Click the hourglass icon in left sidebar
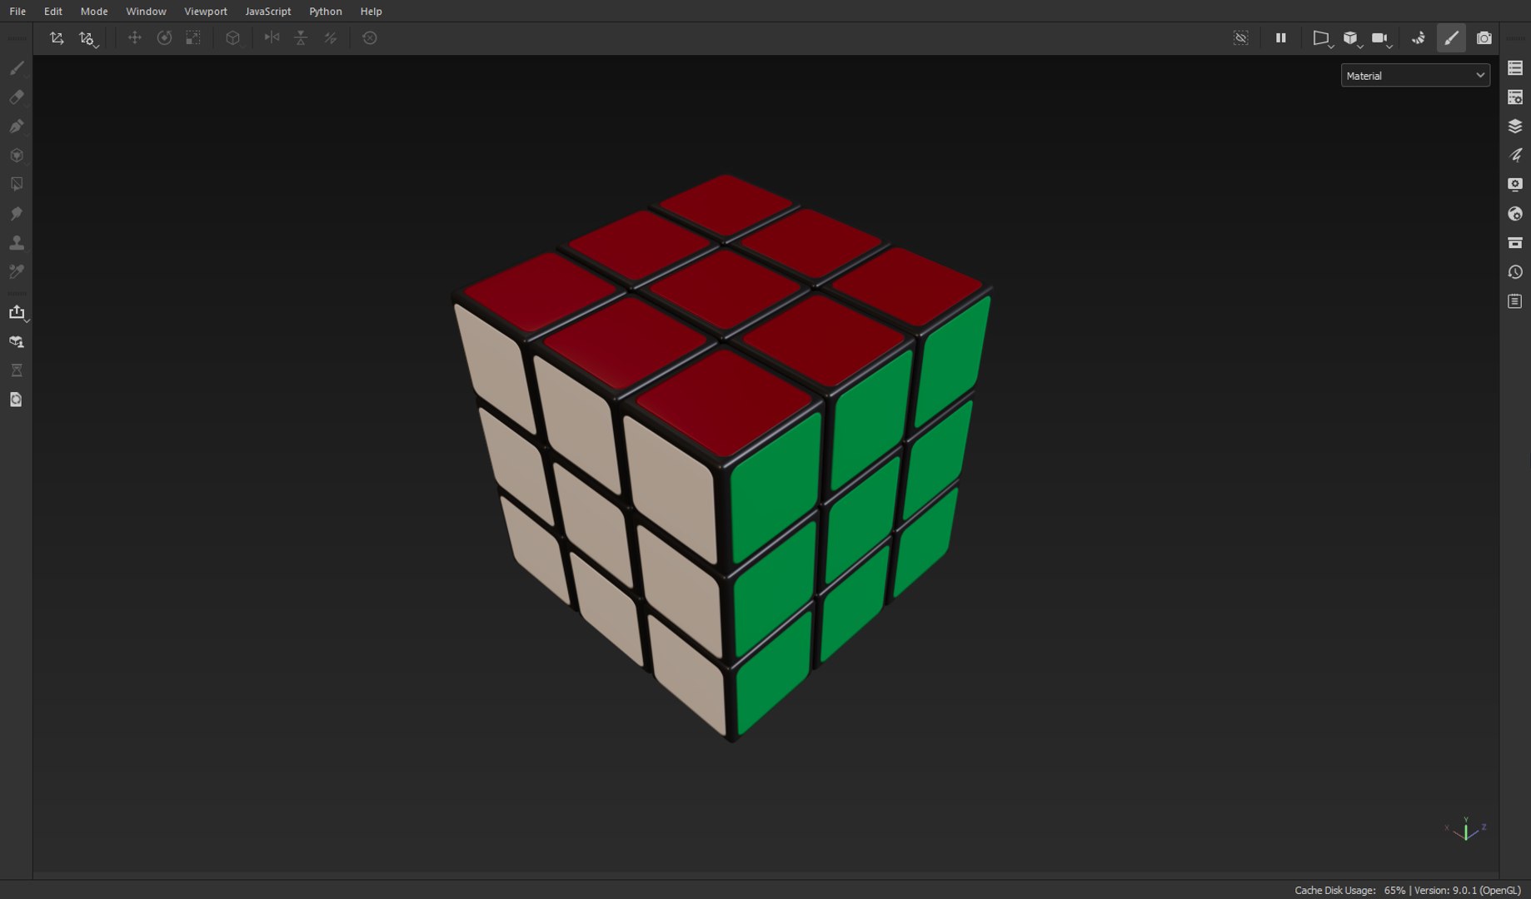 17,370
